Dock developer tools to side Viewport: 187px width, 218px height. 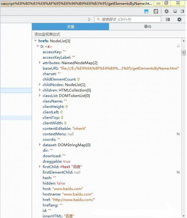pos(182,11)
